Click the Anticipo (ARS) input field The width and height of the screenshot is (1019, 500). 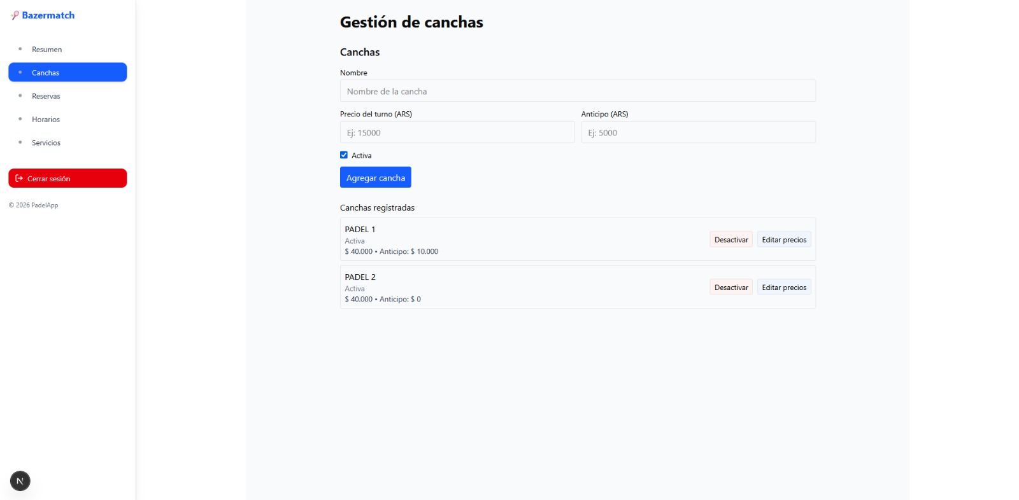pos(697,132)
